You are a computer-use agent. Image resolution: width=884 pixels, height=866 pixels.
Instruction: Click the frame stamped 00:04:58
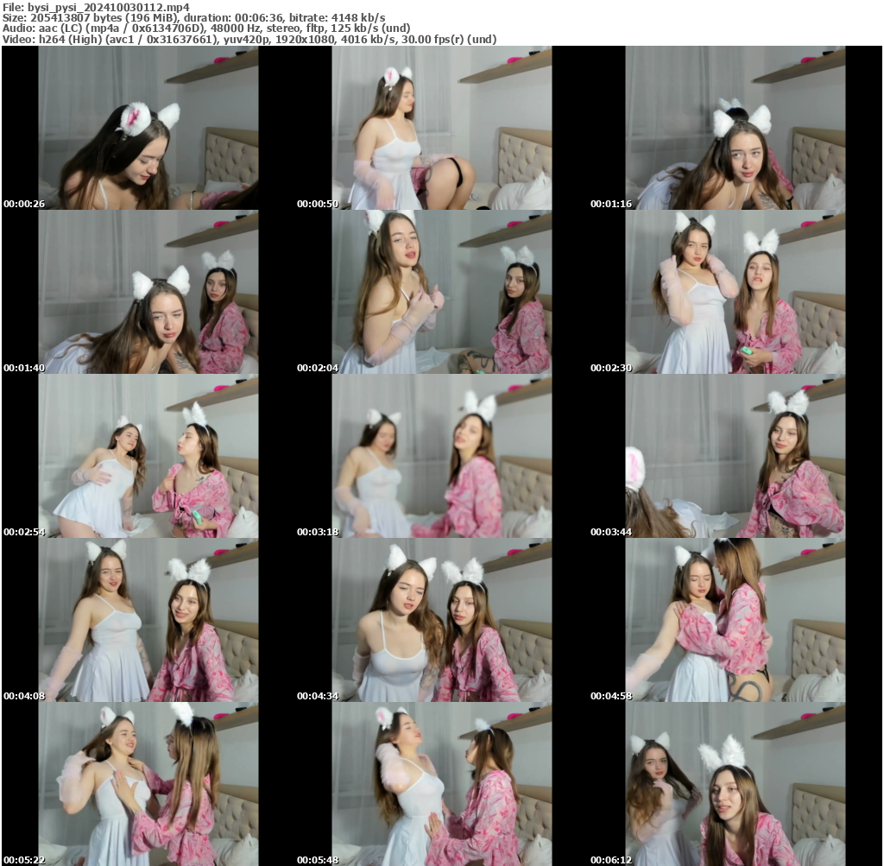point(735,620)
